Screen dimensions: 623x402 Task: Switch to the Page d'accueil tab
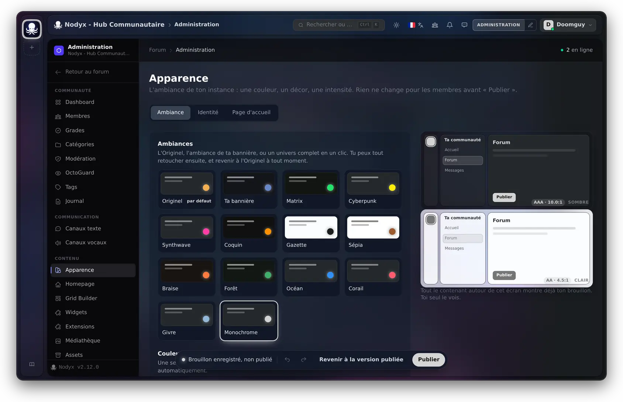251,113
